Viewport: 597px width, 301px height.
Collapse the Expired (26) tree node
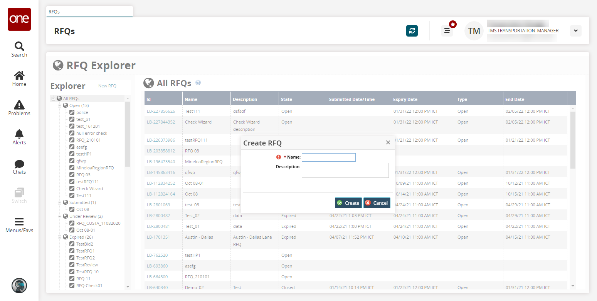pos(60,237)
